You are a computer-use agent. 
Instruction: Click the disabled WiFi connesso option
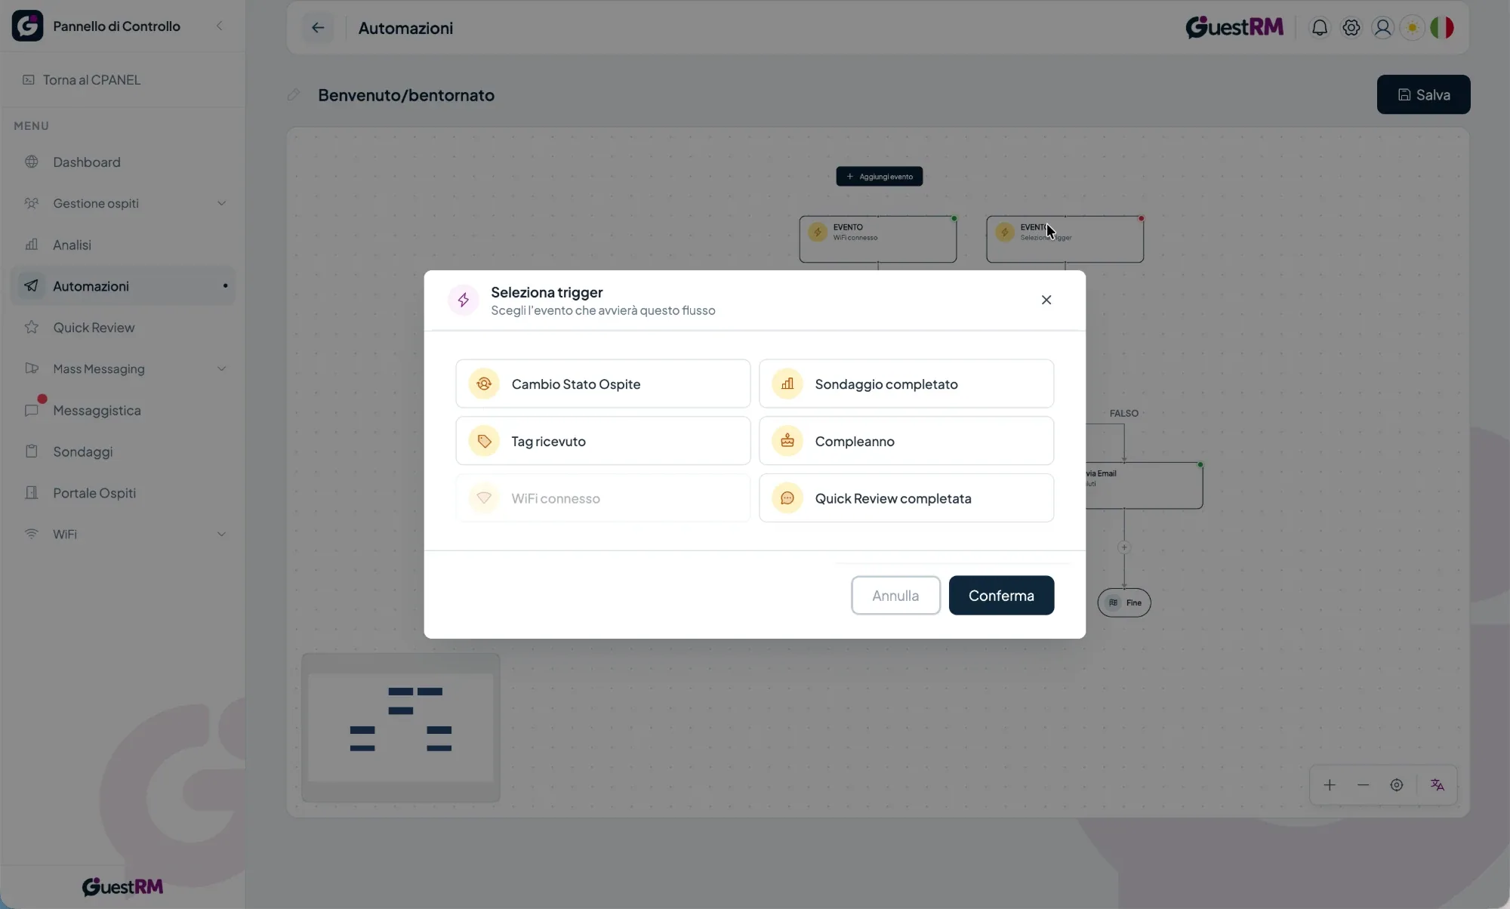tap(602, 498)
